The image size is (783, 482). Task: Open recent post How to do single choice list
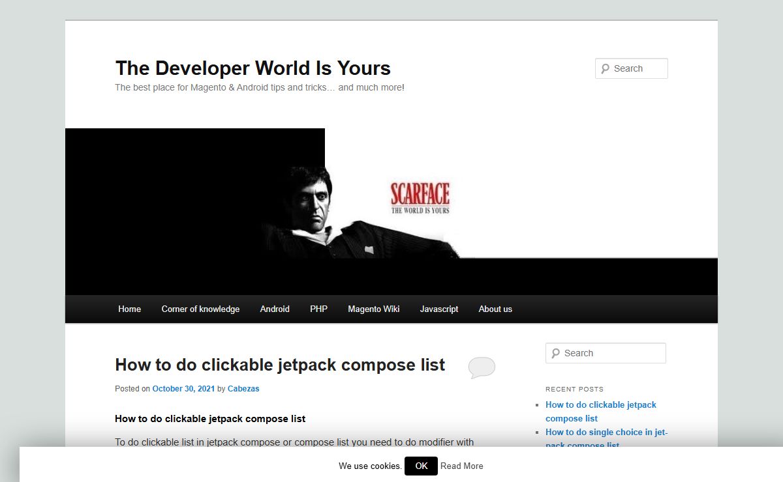pyautogui.click(x=607, y=438)
